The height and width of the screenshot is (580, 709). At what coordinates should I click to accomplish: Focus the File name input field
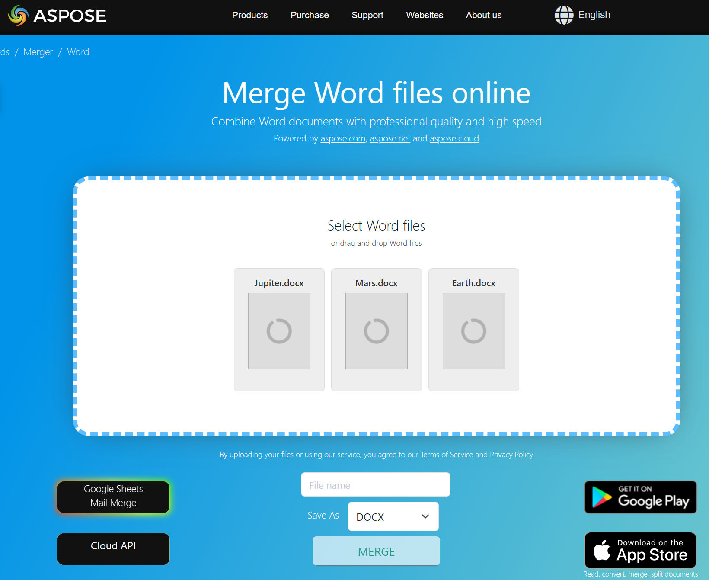point(376,484)
